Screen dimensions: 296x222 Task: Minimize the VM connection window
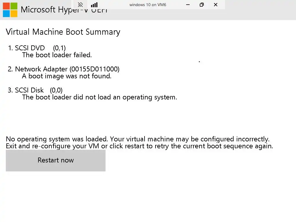coord(188,5)
